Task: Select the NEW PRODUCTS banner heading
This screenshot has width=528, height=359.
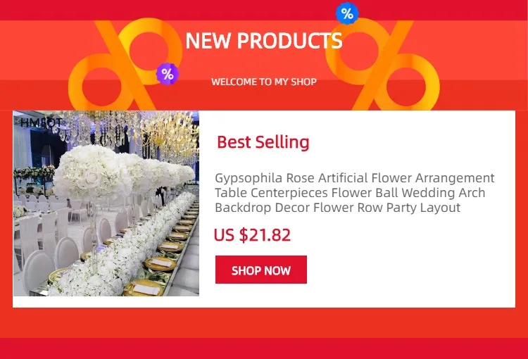Action: point(264,41)
